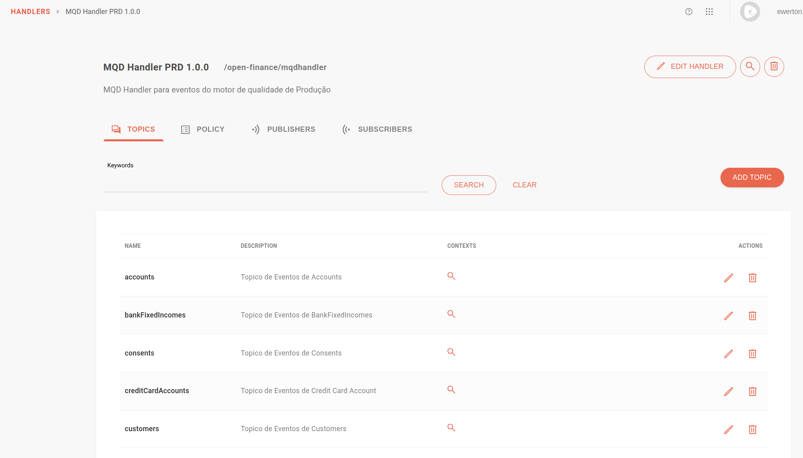The height and width of the screenshot is (458, 803).
Task: Open the apps grid menu icon
Action: (709, 12)
